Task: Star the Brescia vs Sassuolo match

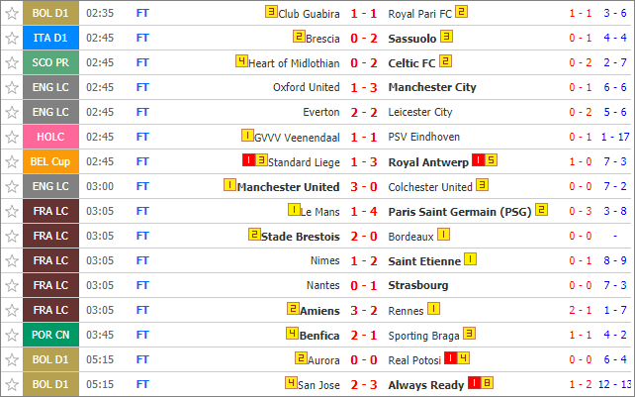Action: click(x=12, y=39)
